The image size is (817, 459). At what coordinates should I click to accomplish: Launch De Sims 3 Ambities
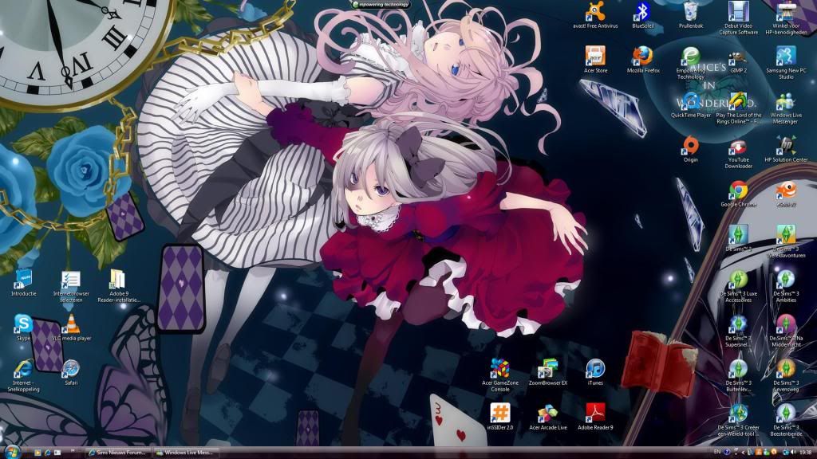click(x=786, y=286)
